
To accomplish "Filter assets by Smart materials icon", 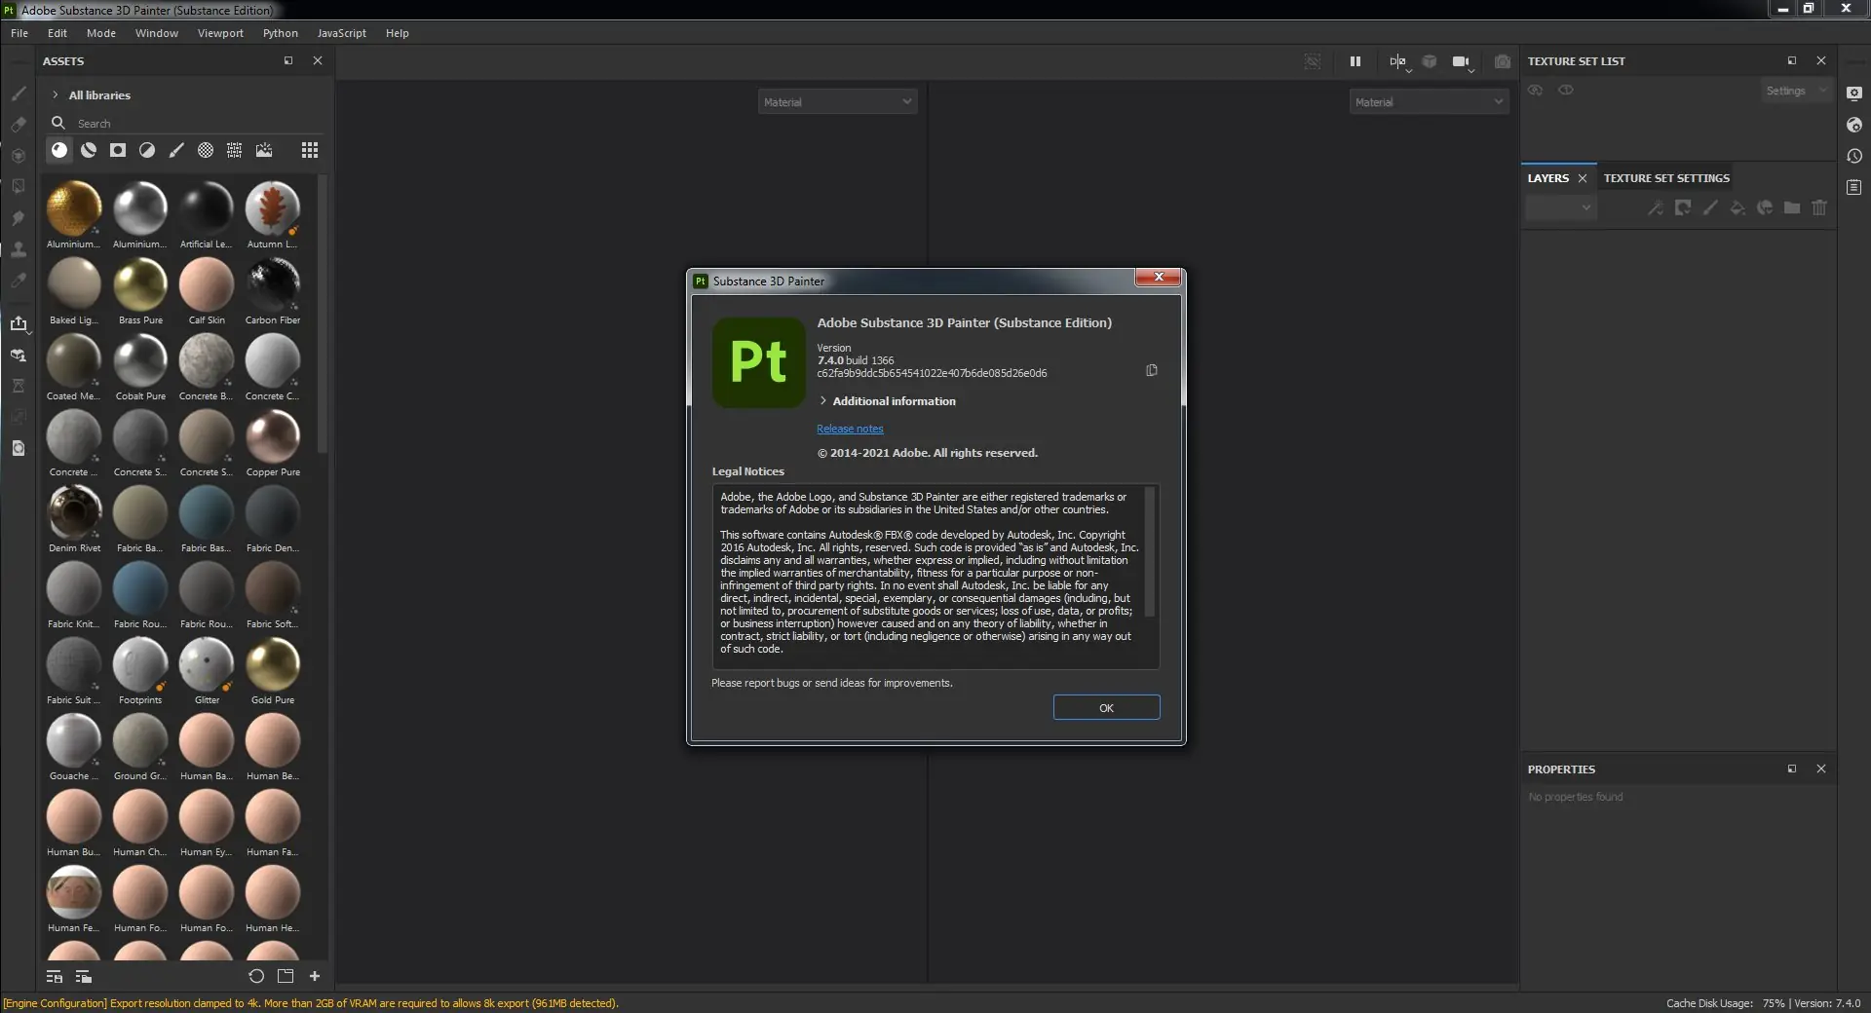I will click(x=89, y=150).
